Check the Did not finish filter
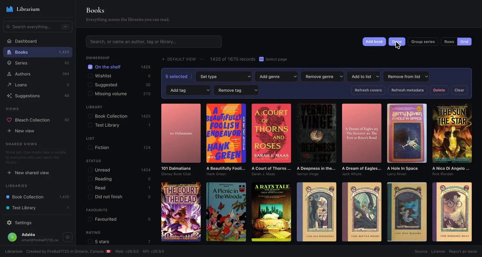 pyautogui.click(x=90, y=197)
